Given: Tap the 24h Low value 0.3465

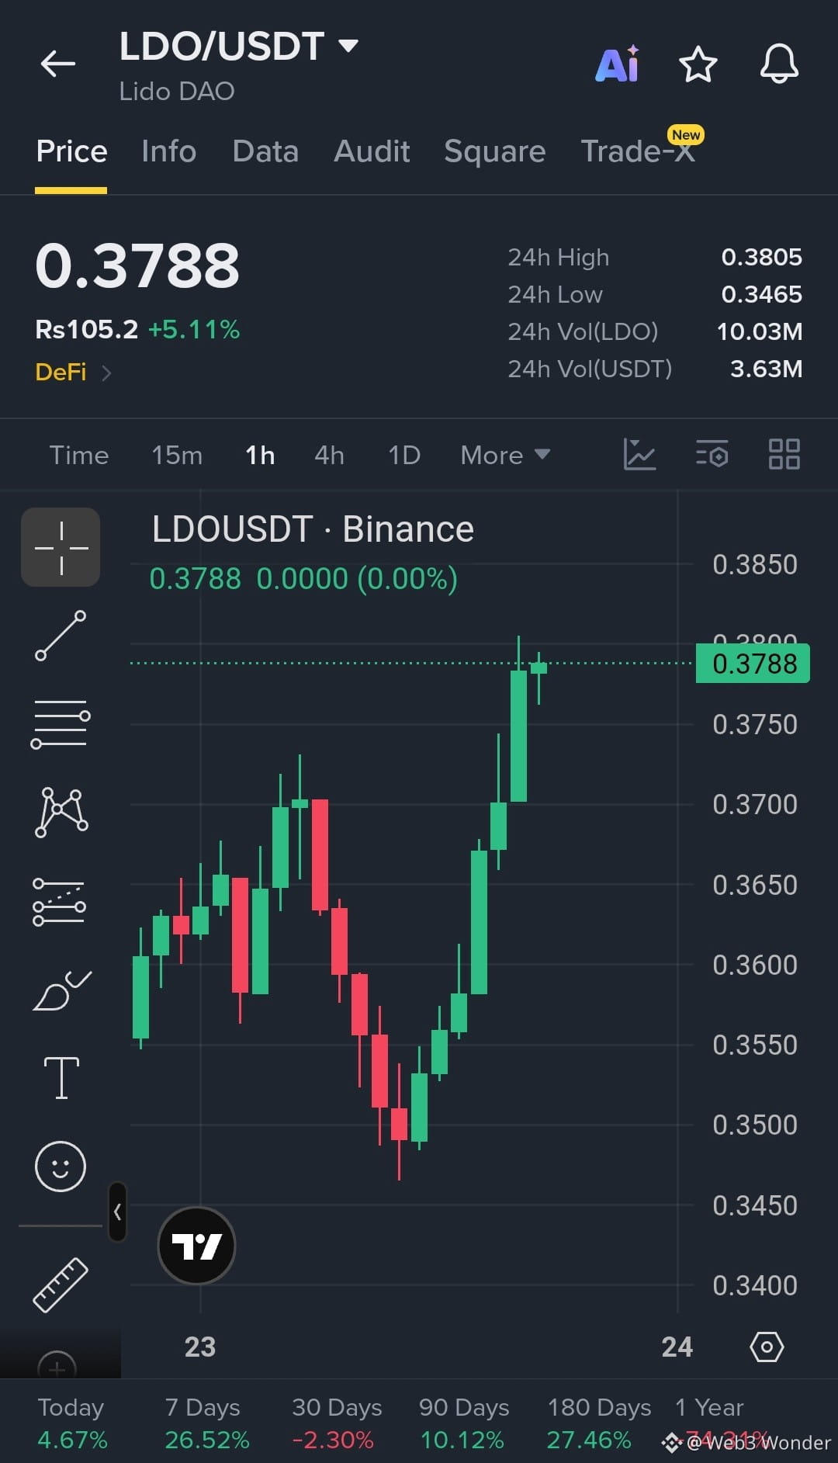Looking at the screenshot, I should click(761, 294).
